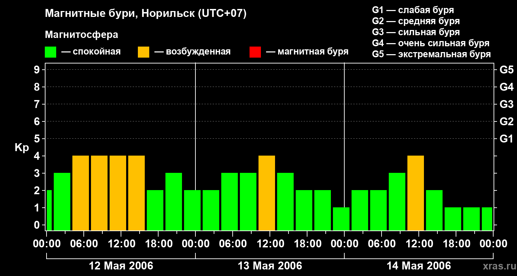Click the Kp 3 bar following 13 Мая's orange bar

point(285,201)
